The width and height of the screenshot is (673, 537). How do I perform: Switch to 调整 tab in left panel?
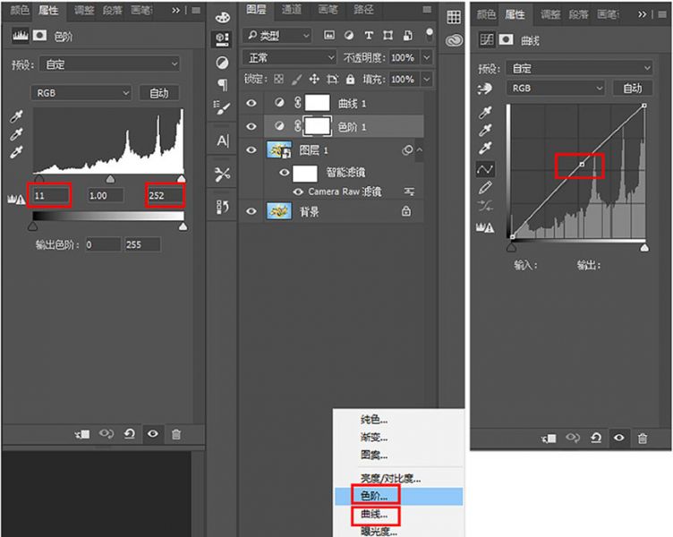coord(84,11)
